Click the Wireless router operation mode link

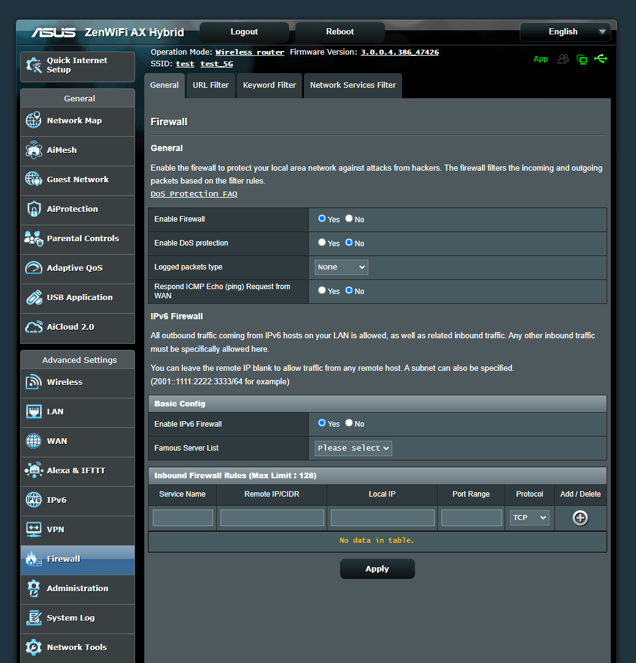click(249, 52)
